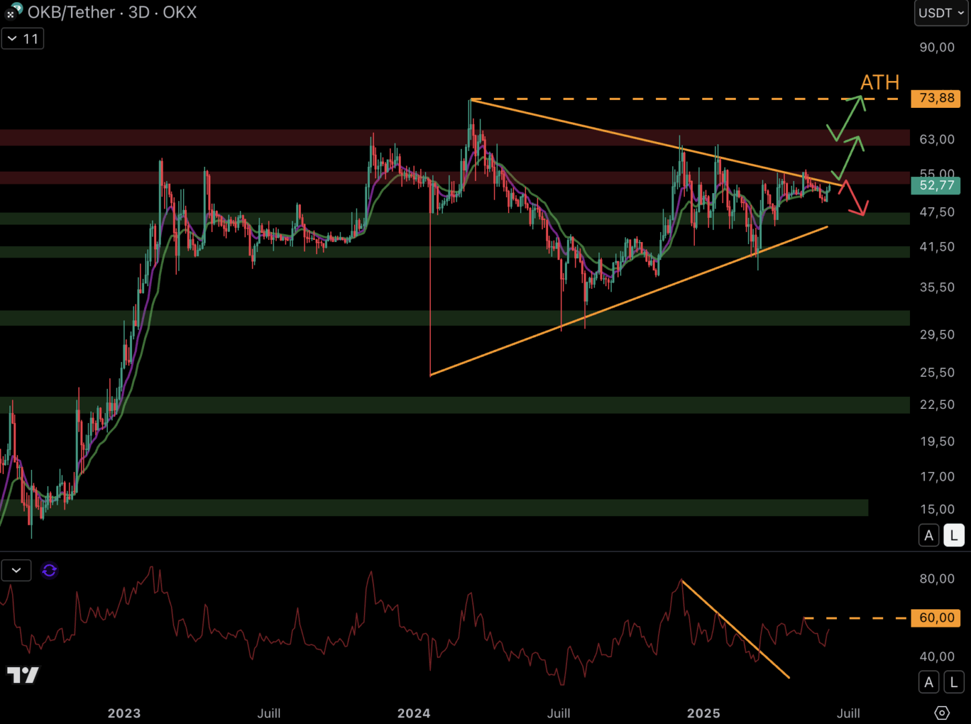This screenshot has height=724, width=971.
Task: Click the 2025 time axis label
Action: (x=704, y=713)
